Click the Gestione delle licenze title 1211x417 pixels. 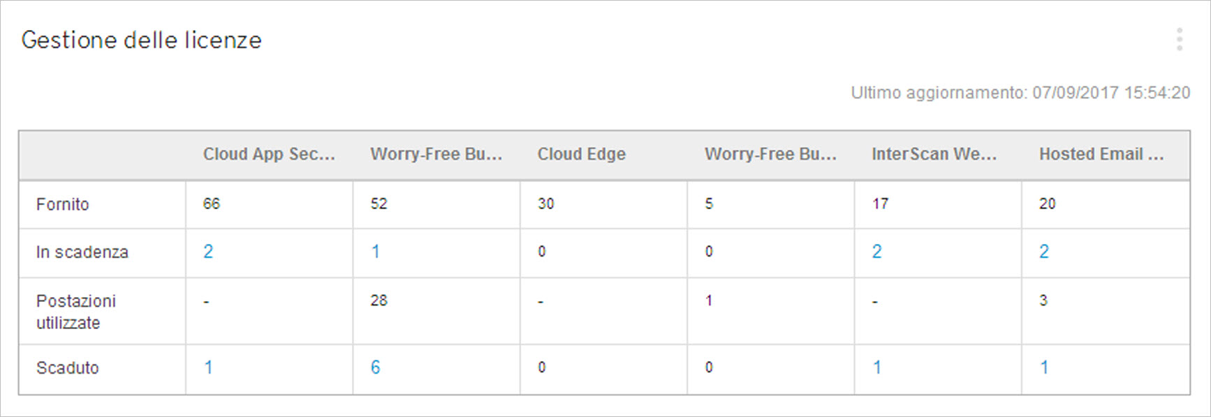coord(142,40)
